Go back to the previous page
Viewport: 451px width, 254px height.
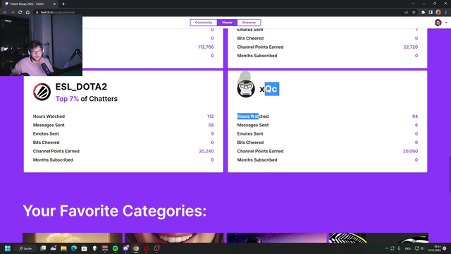(5, 13)
